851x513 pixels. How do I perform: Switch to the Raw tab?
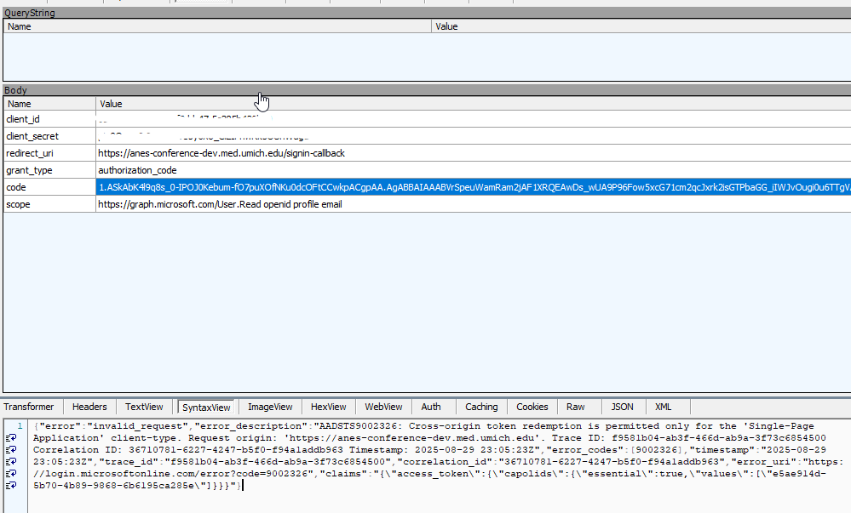click(x=576, y=407)
